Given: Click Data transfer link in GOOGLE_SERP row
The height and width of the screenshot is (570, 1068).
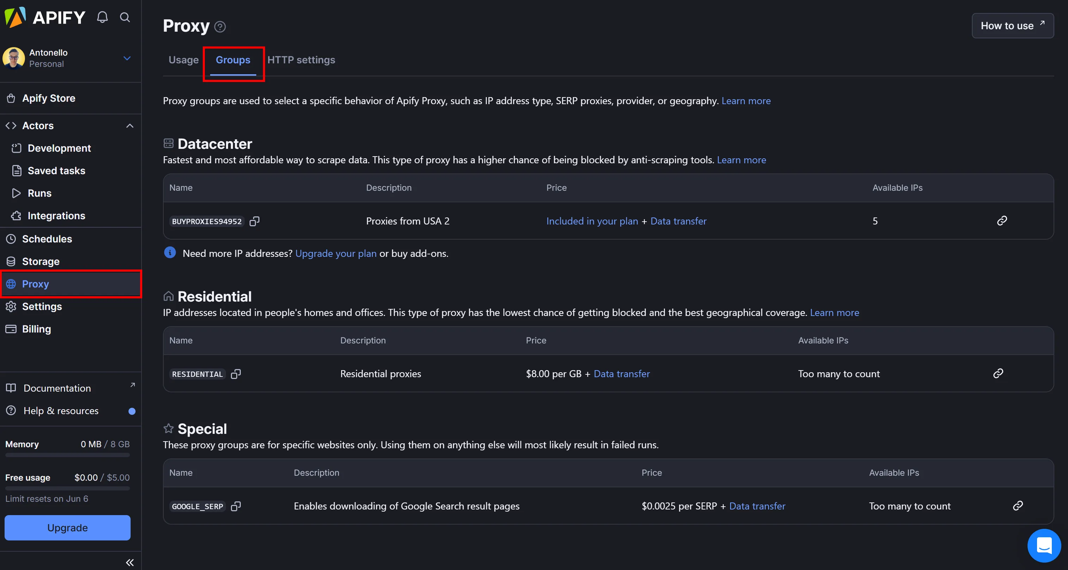Looking at the screenshot, I should [757, 506].
